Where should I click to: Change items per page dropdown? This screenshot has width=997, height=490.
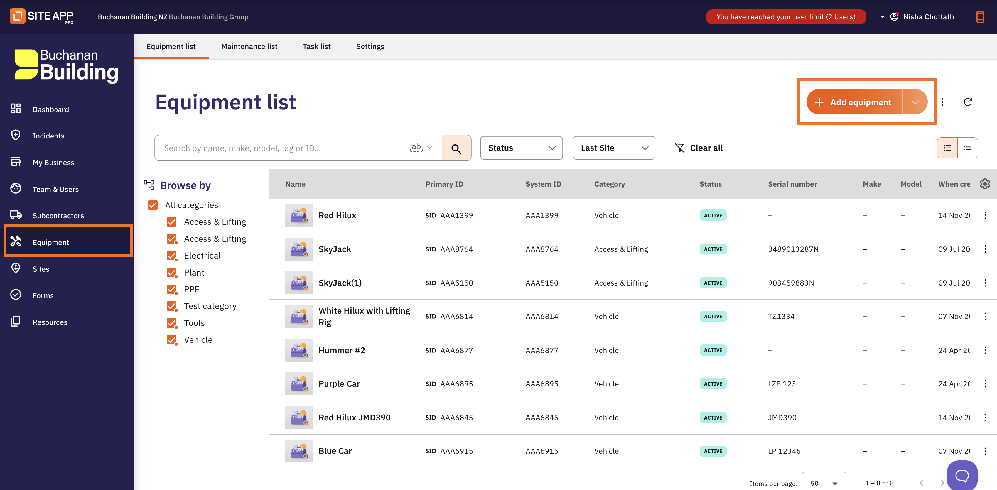point(824,483)
